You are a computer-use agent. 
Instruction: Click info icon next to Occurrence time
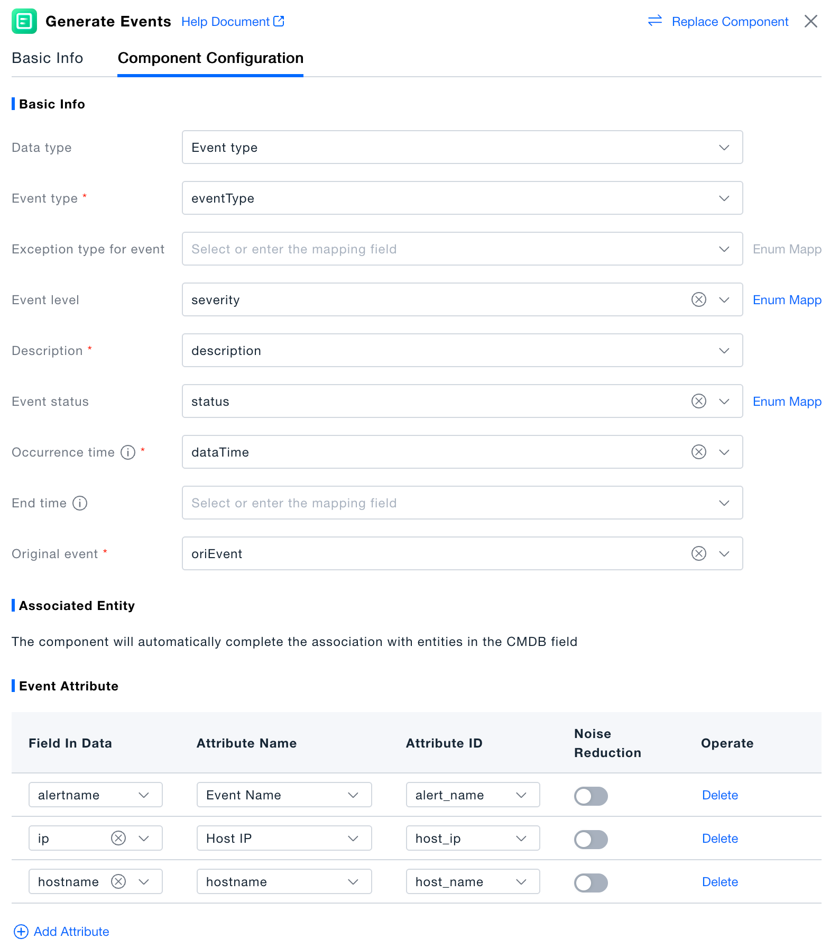click(128, 452)
